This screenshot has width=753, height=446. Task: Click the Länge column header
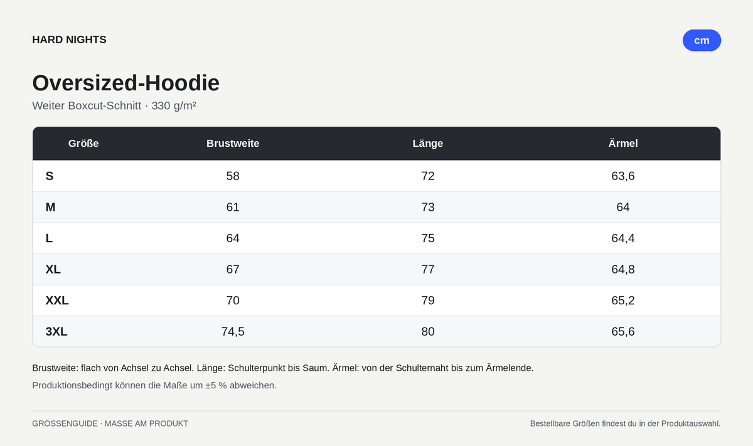pyautogui.click(x=428, y=144)
